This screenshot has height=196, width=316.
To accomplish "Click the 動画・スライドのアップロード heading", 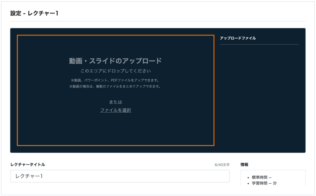I will coord(115,61).
